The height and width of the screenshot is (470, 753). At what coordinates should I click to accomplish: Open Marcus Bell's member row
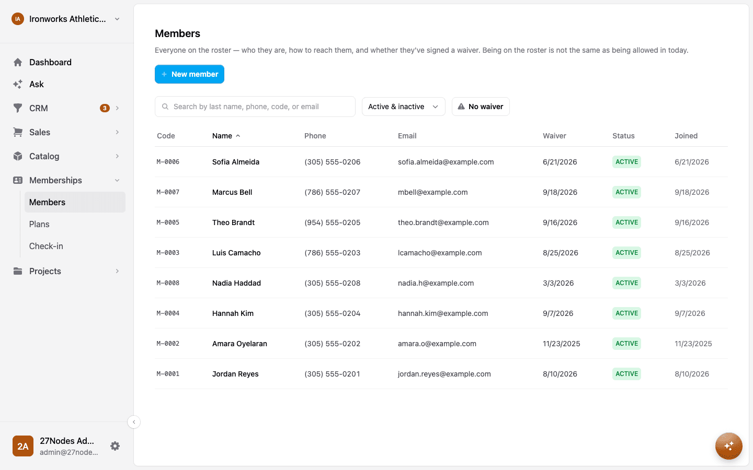(441, 192)
